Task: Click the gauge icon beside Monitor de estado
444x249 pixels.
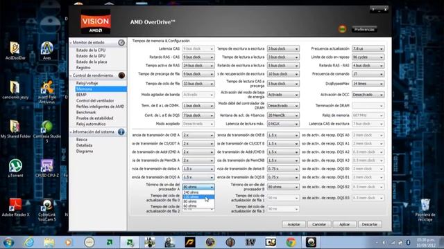Action: (x=121, y=42)
